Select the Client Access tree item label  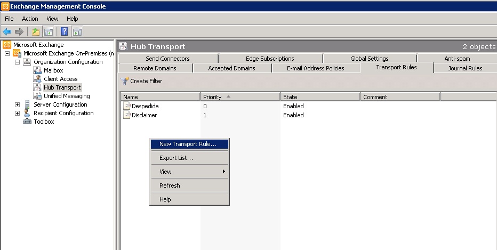click(61, 79)
